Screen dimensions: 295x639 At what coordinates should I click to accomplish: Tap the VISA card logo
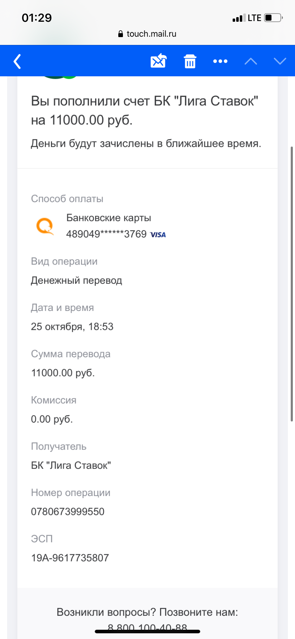[158, 235]
